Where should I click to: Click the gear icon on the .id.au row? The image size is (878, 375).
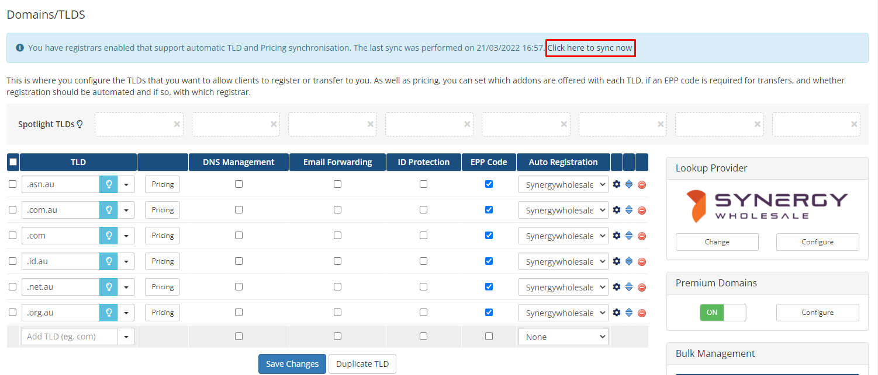[x=617, y=261]
